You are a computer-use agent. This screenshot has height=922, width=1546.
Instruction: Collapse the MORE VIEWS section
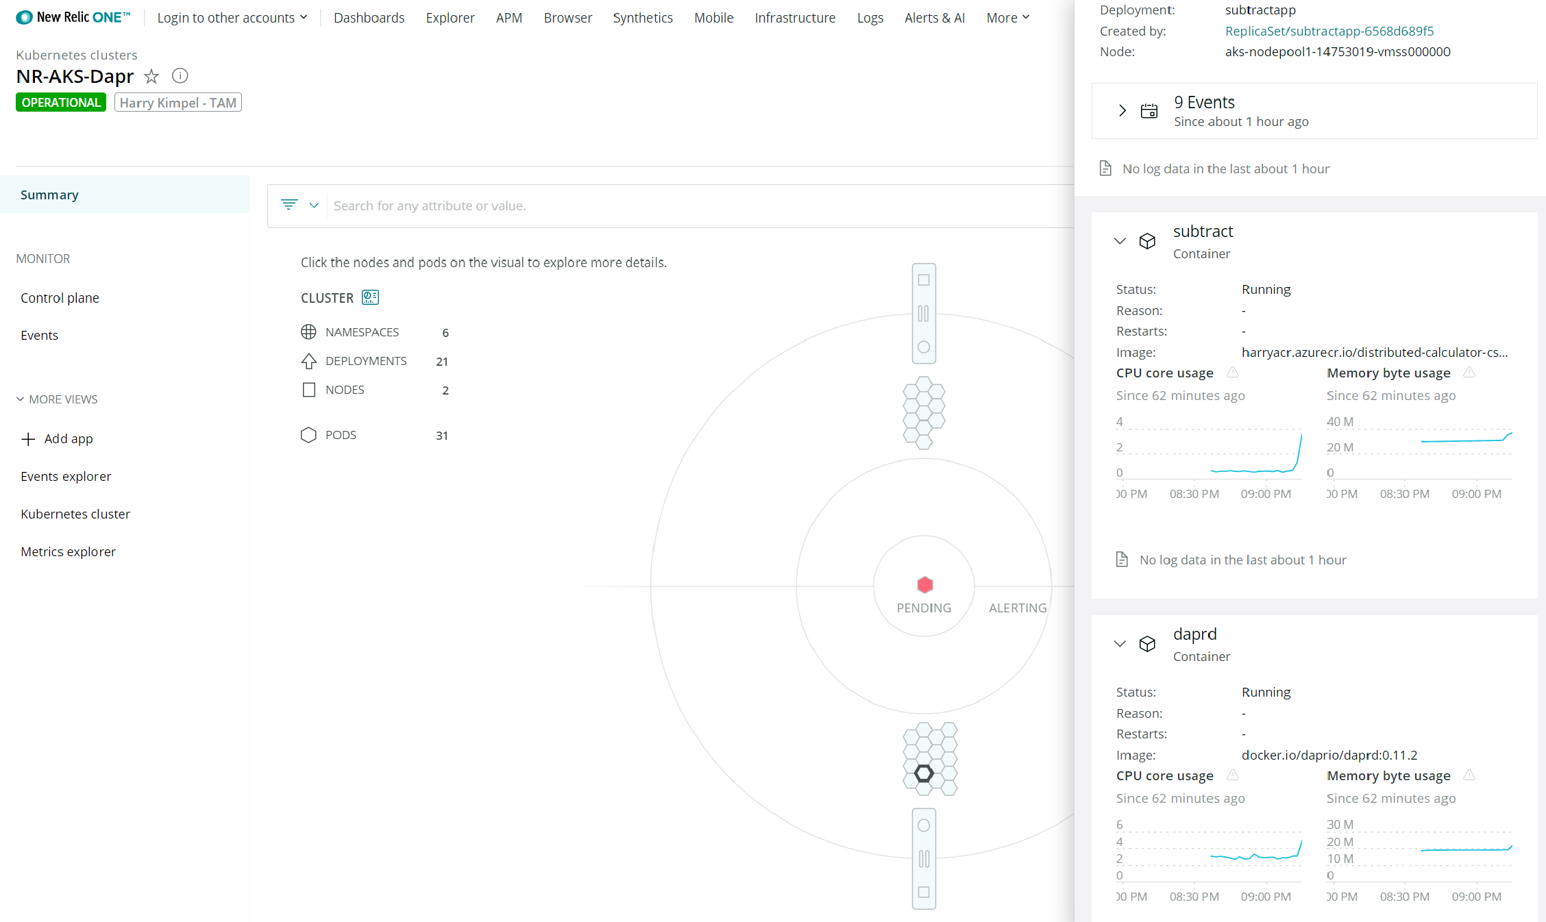coord(57,399)
